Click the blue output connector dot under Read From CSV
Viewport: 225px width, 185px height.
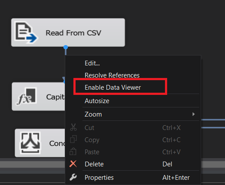click(66, 47)
